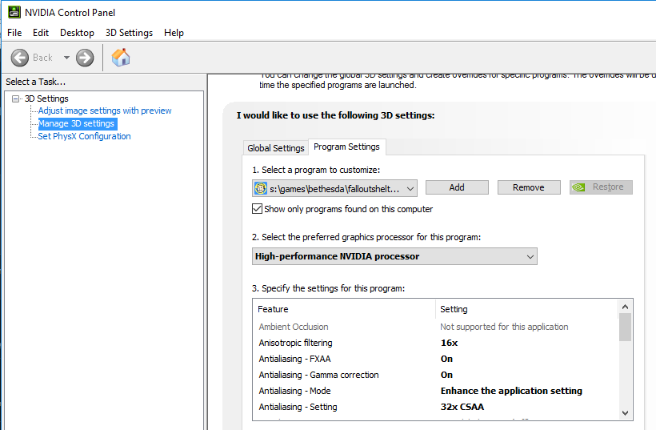
Task: Select Set PhysX Configuration task
Action: (x=84, y=136)
